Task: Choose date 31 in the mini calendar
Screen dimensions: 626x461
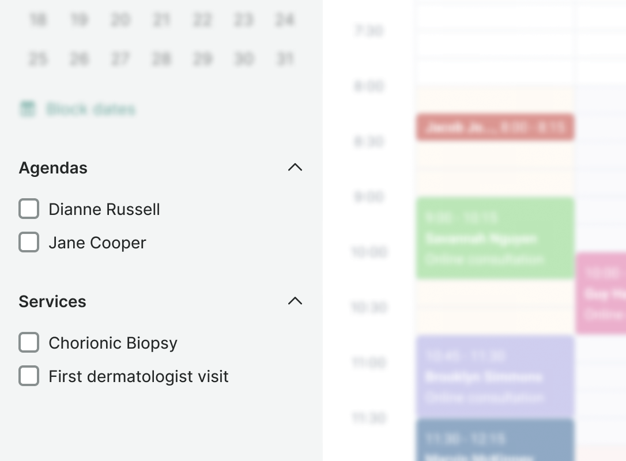Action: click(285, 59)
